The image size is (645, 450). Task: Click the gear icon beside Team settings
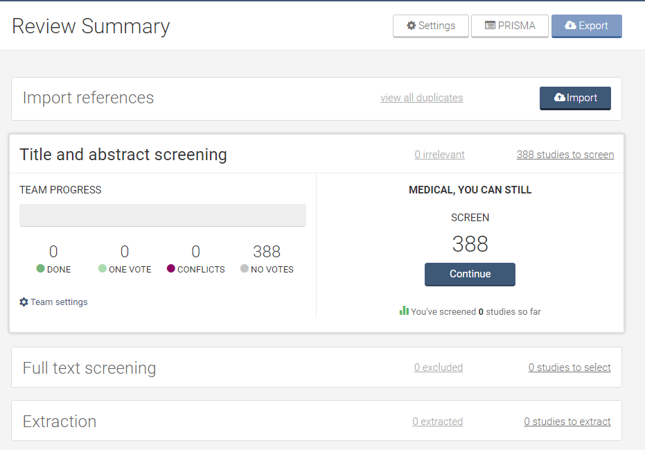pyautogui.click(x=24, y=302)
